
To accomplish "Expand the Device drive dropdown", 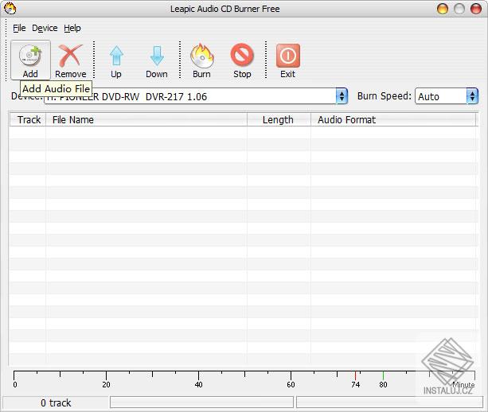I will click(x=342, y=96).
